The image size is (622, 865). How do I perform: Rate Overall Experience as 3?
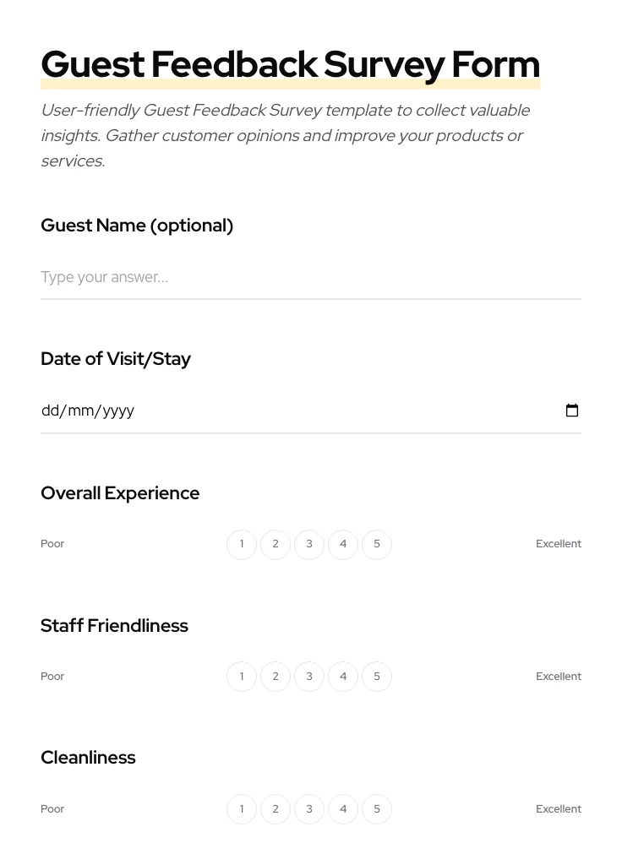coord(309,544)
